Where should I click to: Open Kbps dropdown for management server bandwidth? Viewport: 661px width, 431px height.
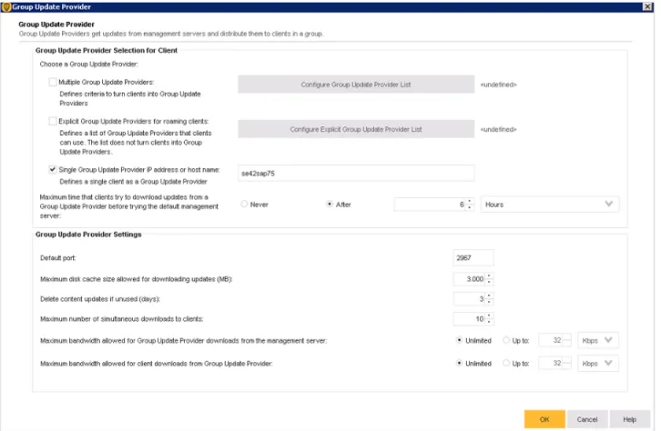click(598, 340)
